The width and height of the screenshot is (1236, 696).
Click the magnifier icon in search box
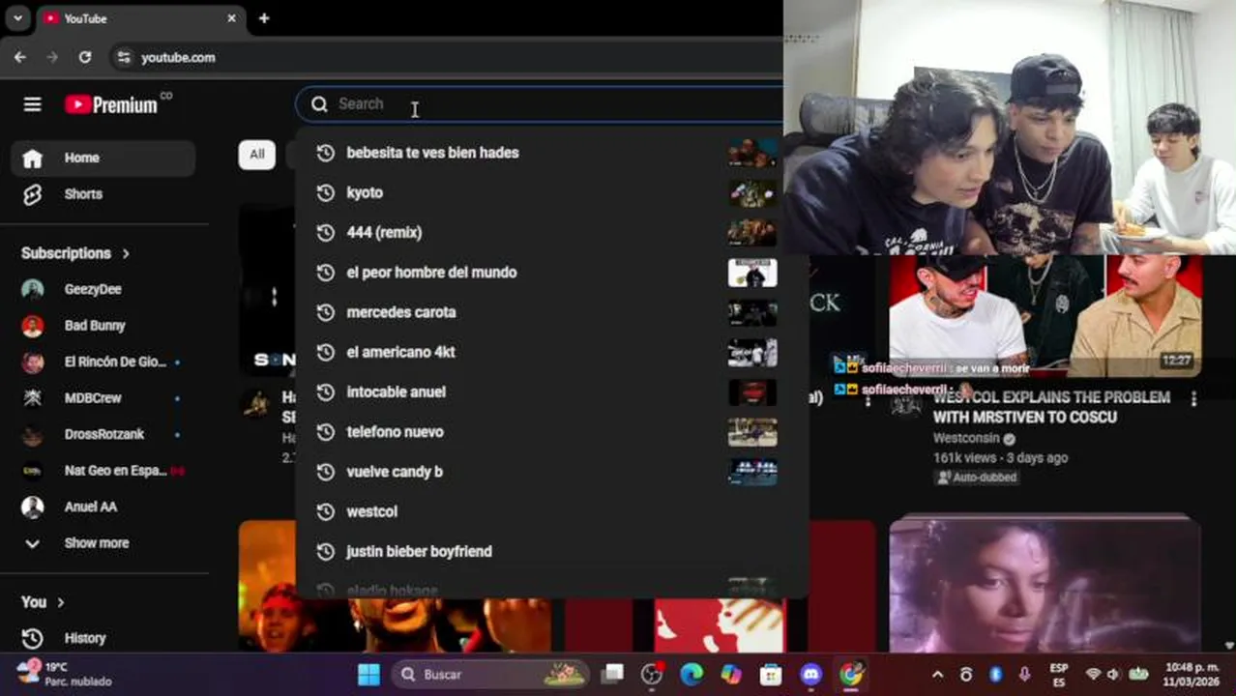point(319,104)
